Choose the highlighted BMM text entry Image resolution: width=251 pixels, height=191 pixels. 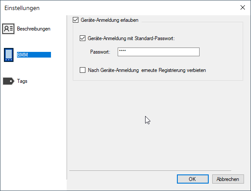click(34, 55)
